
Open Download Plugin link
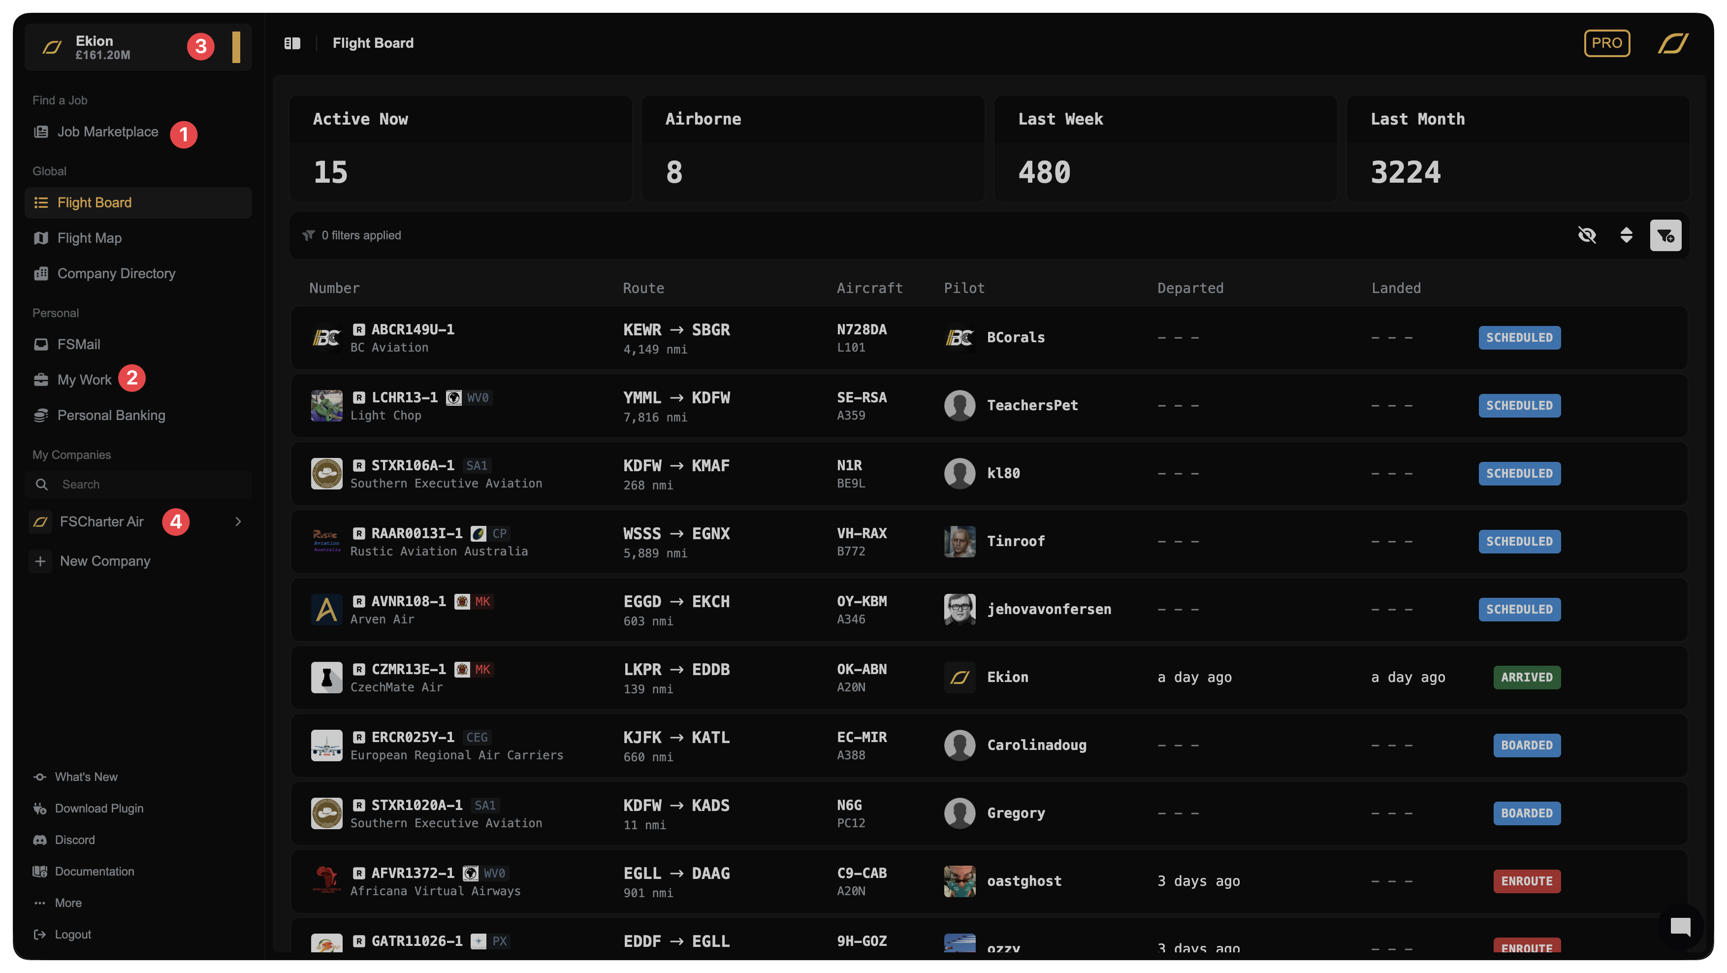(98, 809)
